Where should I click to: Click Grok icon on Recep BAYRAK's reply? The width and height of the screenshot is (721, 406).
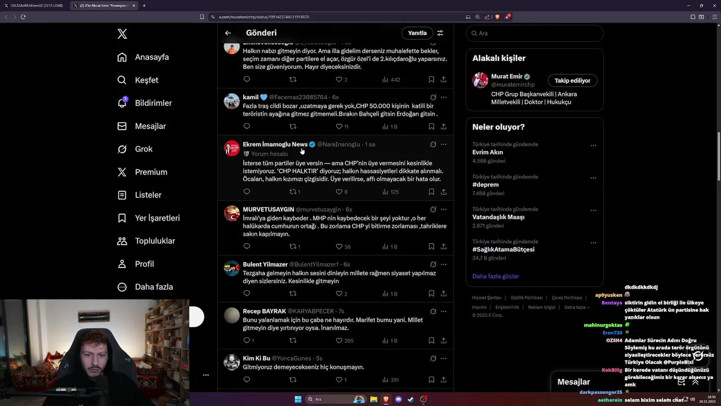433,311
